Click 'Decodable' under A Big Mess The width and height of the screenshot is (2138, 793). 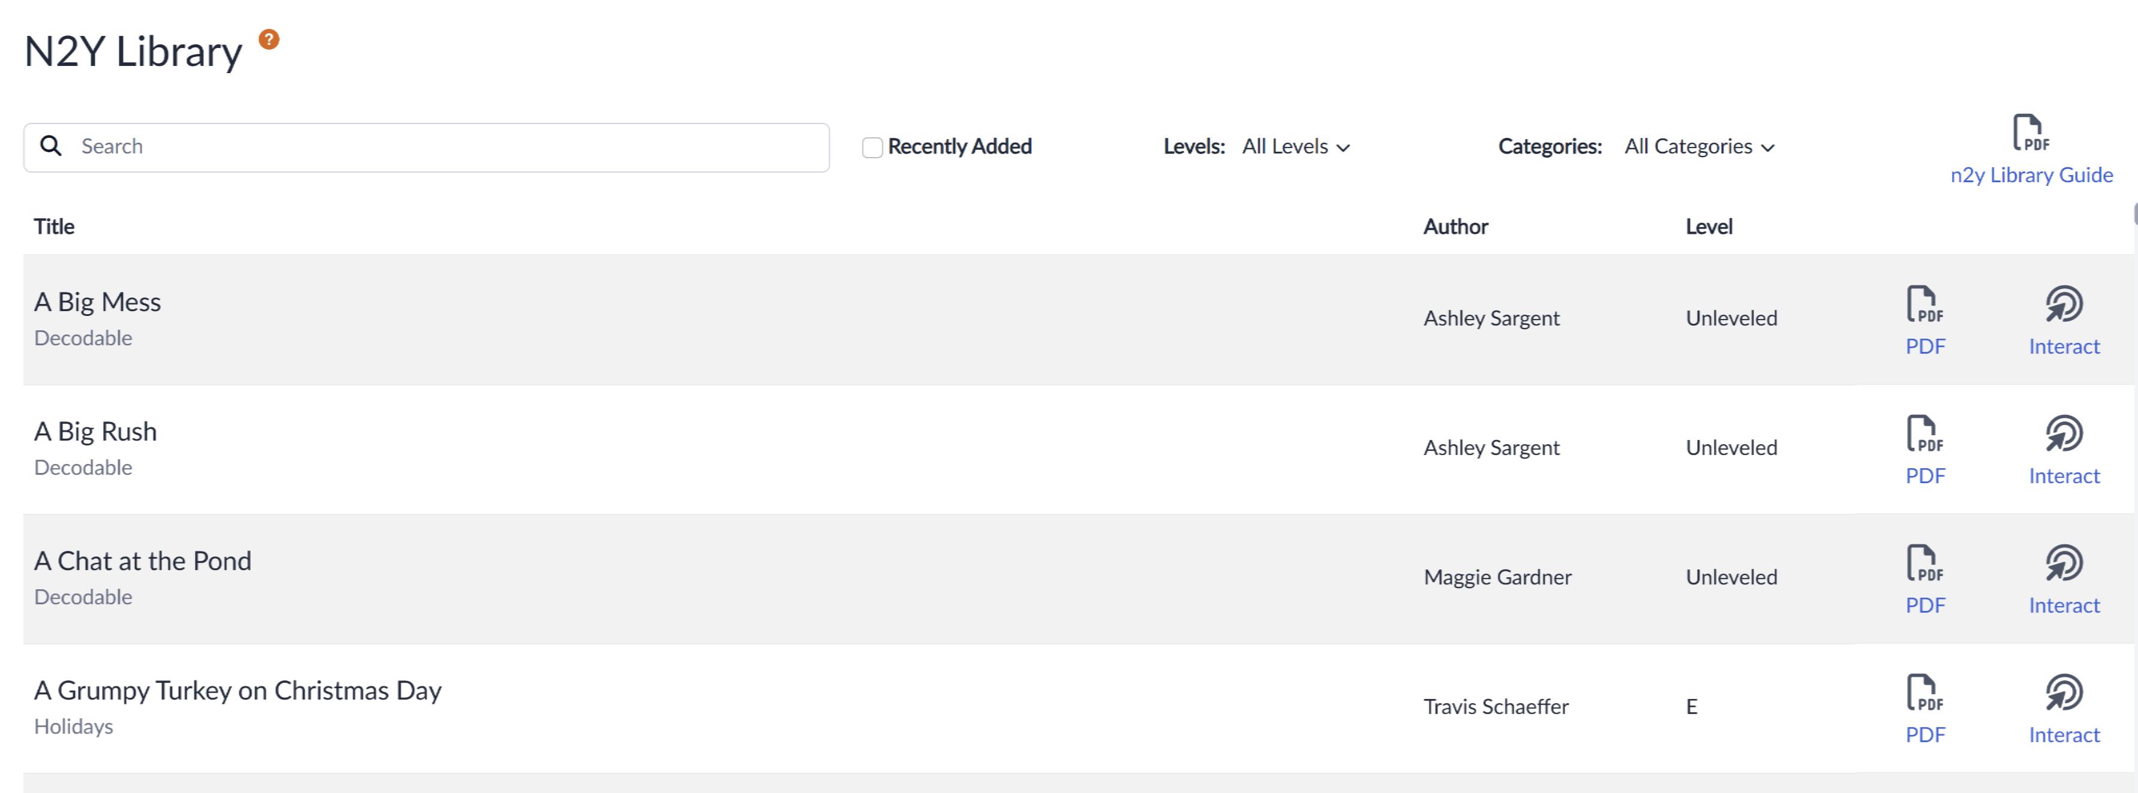pyautogui.click(x=83, y=337)
